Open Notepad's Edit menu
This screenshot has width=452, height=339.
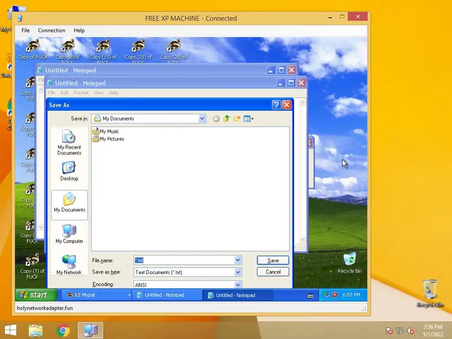point(64,93)
